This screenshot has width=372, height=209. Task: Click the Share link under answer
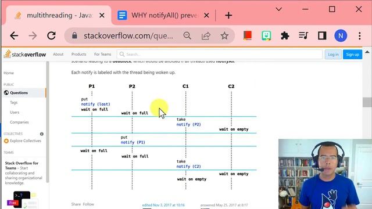(x=76, y=204)
